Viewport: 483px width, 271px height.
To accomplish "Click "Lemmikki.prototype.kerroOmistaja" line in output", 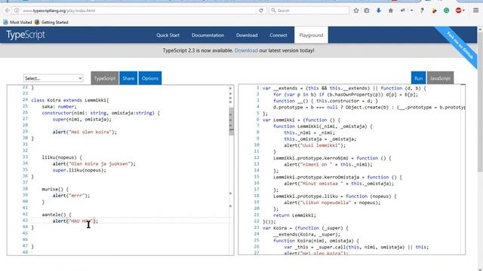I will click(337, 178).
